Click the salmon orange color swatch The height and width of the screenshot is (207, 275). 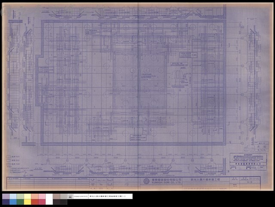click(x=34, y=197)
